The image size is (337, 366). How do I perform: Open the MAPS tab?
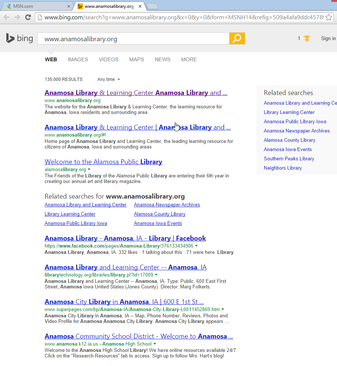pyautogui.click(x=137, y=59)
